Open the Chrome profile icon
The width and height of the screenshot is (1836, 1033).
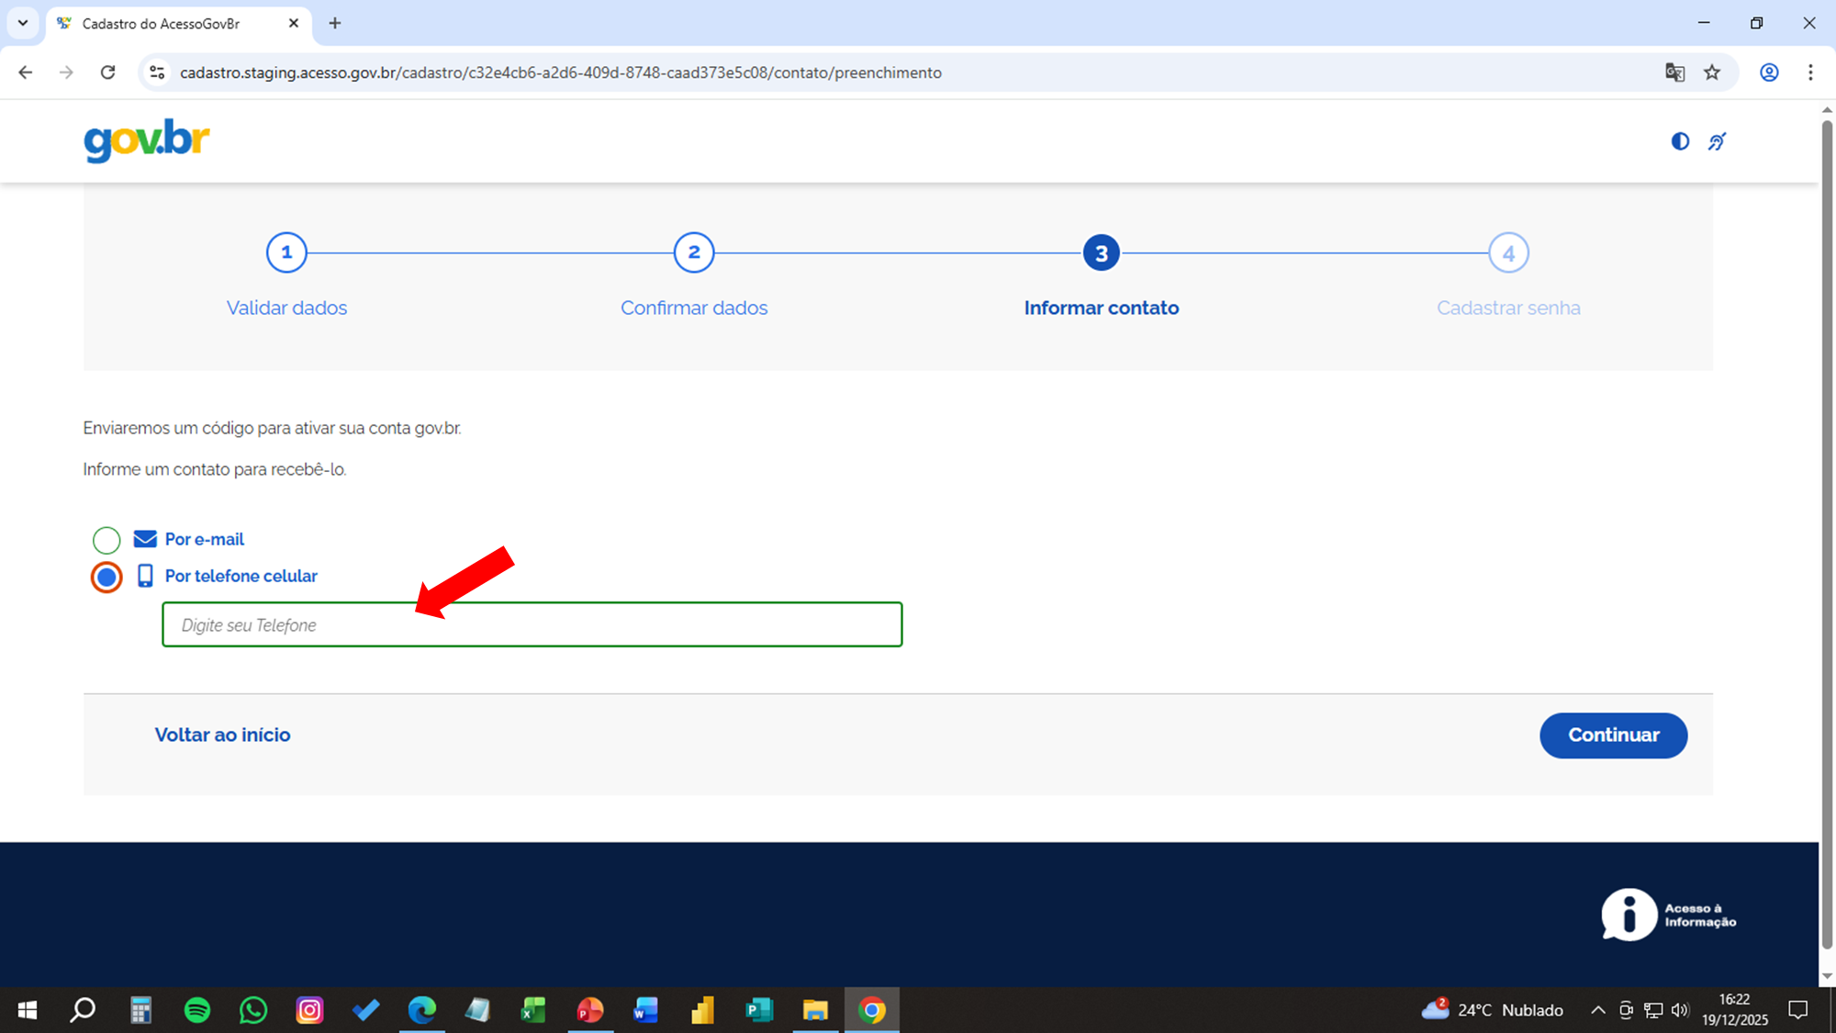click(1769, 73)
